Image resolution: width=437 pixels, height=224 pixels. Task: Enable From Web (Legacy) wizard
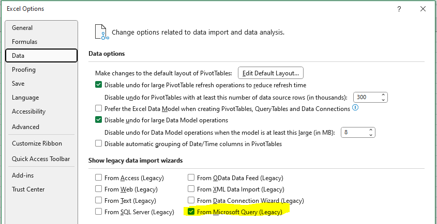pyautogui.click(x=98, y=189)
